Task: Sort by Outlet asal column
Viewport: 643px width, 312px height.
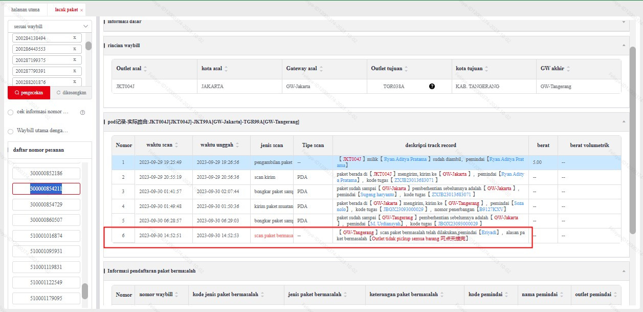Action: tap(145, 69)
